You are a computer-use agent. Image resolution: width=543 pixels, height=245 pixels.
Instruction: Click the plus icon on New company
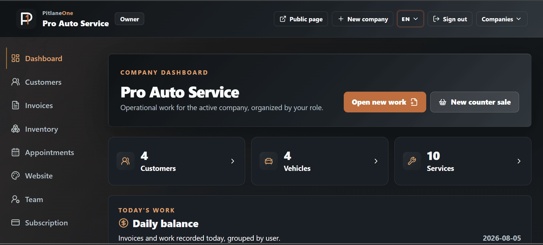tap(341, 19)
